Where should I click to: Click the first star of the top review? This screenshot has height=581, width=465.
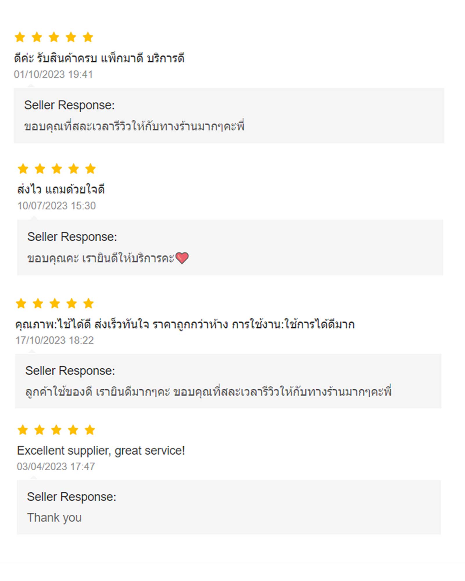coord(20,37)
